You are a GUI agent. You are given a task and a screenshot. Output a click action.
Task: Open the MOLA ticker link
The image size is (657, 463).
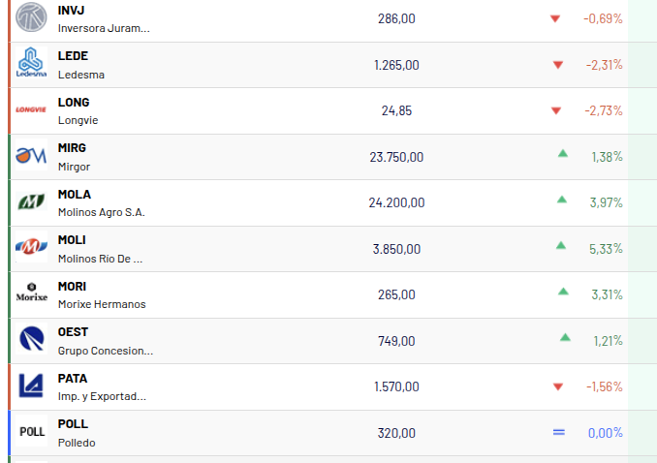click(75, 195)
